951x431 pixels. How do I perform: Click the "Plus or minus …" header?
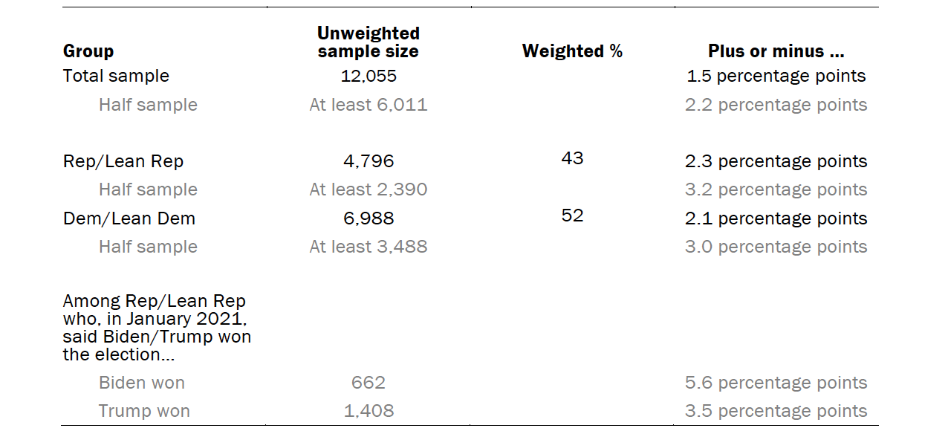click(776, 51)
